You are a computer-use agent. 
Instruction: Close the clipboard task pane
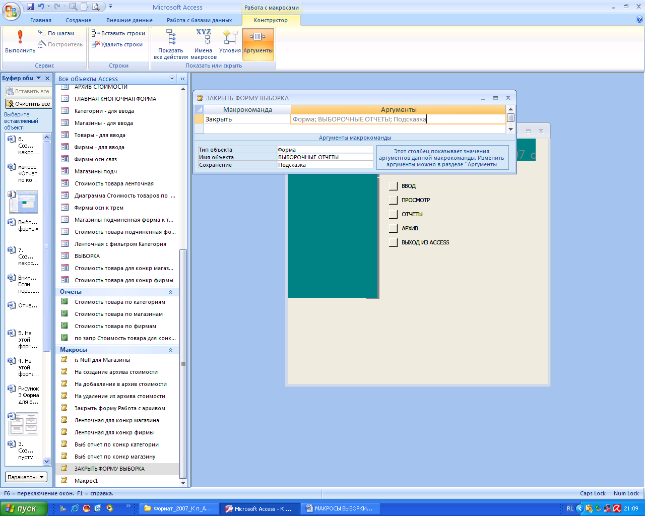pyautogui.click(x=47, y=78)
